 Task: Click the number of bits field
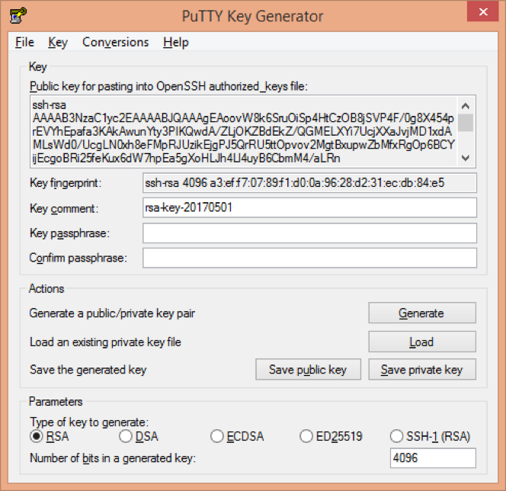(x=433, y=457)
